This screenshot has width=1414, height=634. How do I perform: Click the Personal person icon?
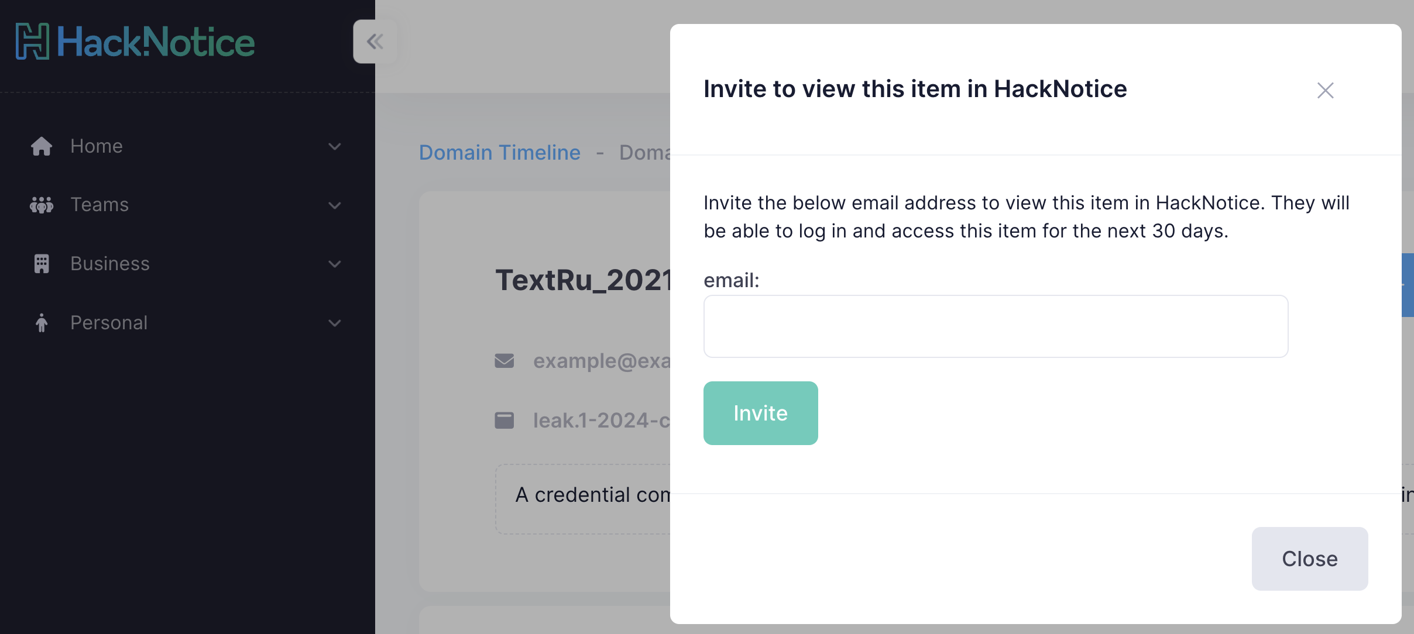(x=42, y=323)
